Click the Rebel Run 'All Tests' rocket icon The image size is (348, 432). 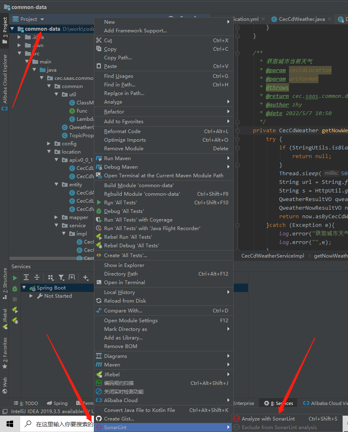99,237
